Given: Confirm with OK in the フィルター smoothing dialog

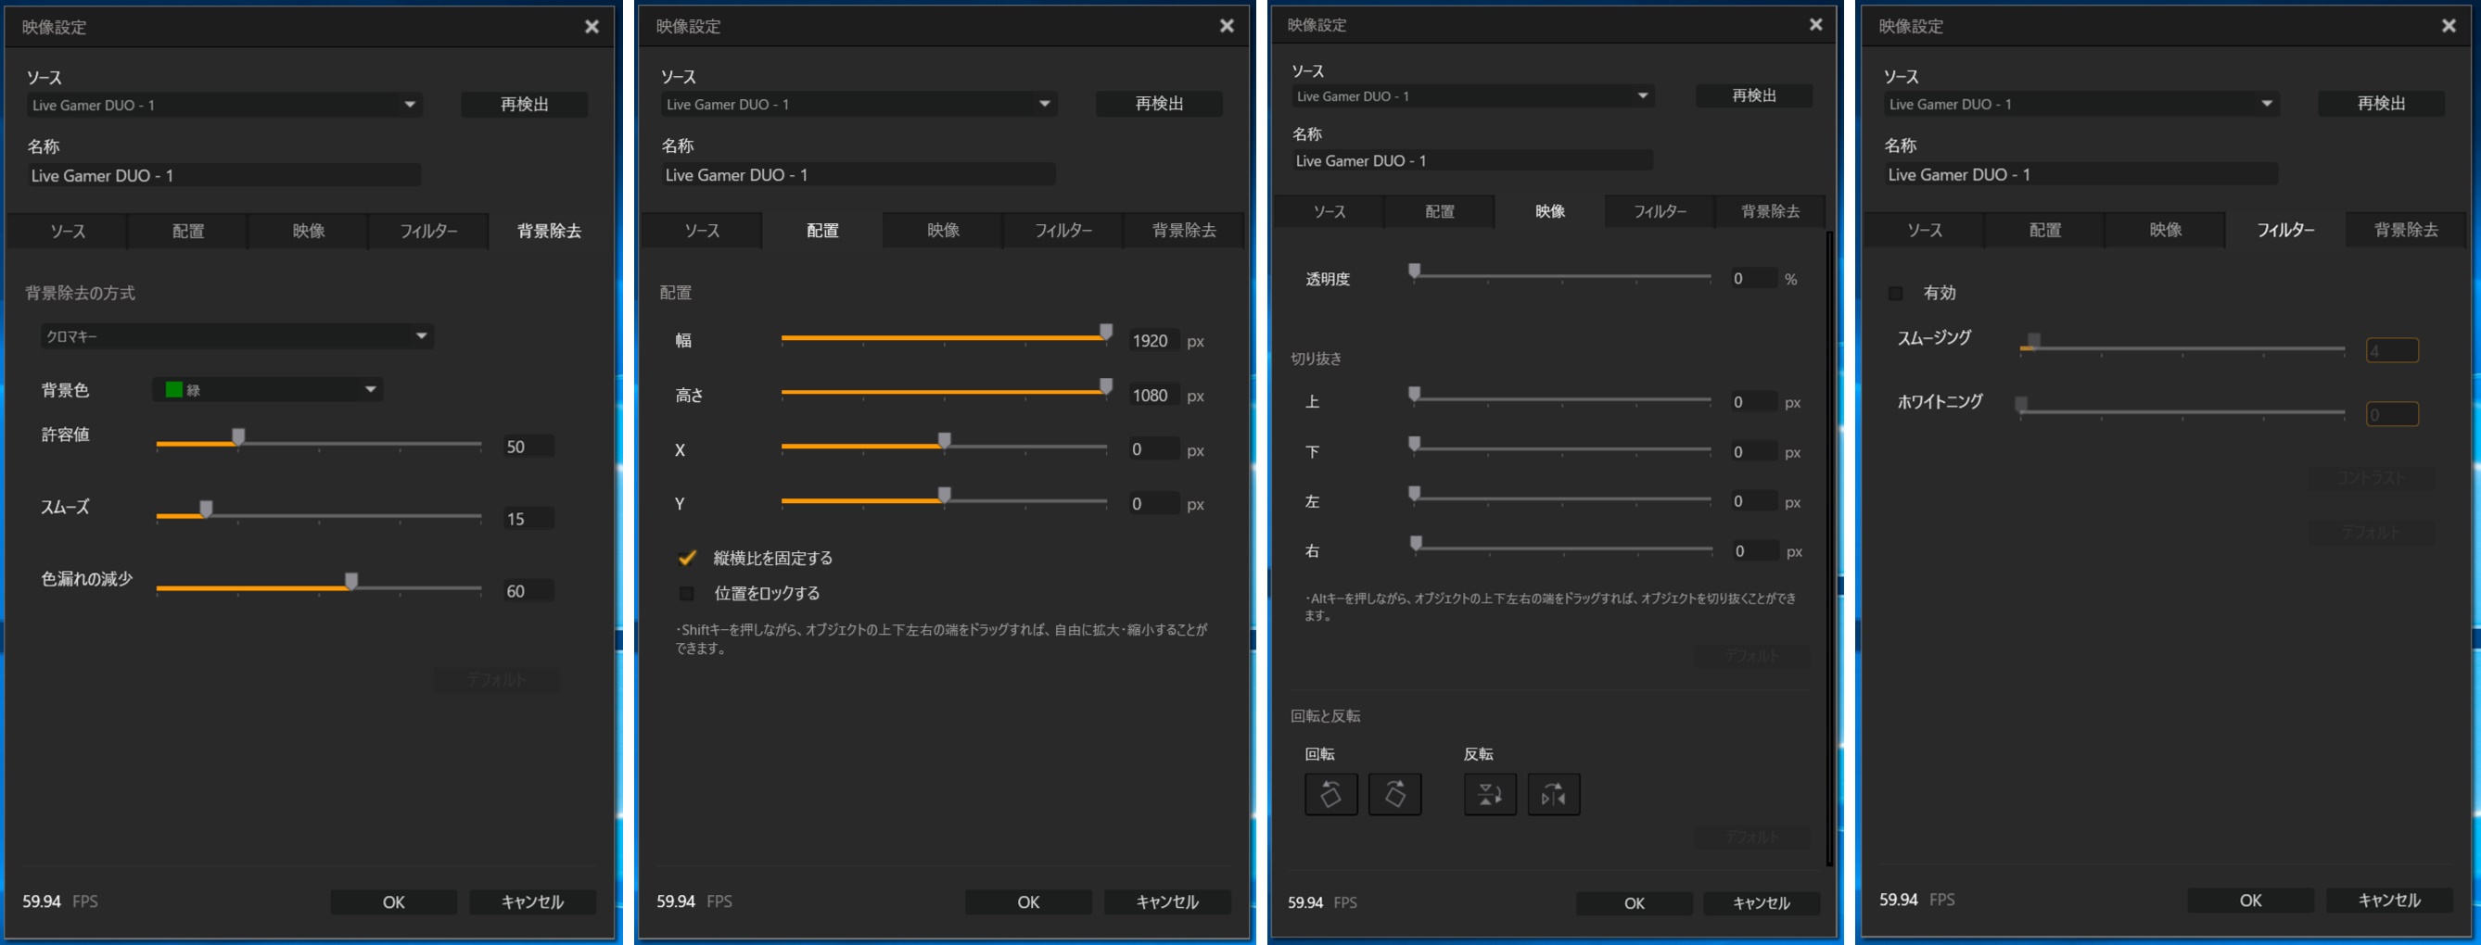Looking at the screenshot, I should pos(2251,900).
